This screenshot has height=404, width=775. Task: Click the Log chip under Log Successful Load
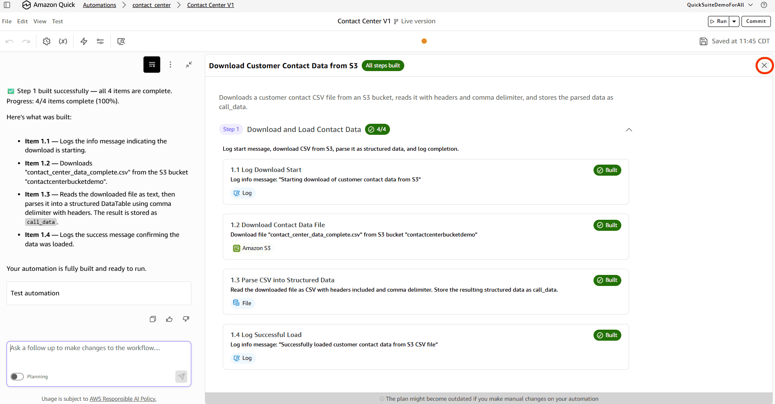pos(243,358)
